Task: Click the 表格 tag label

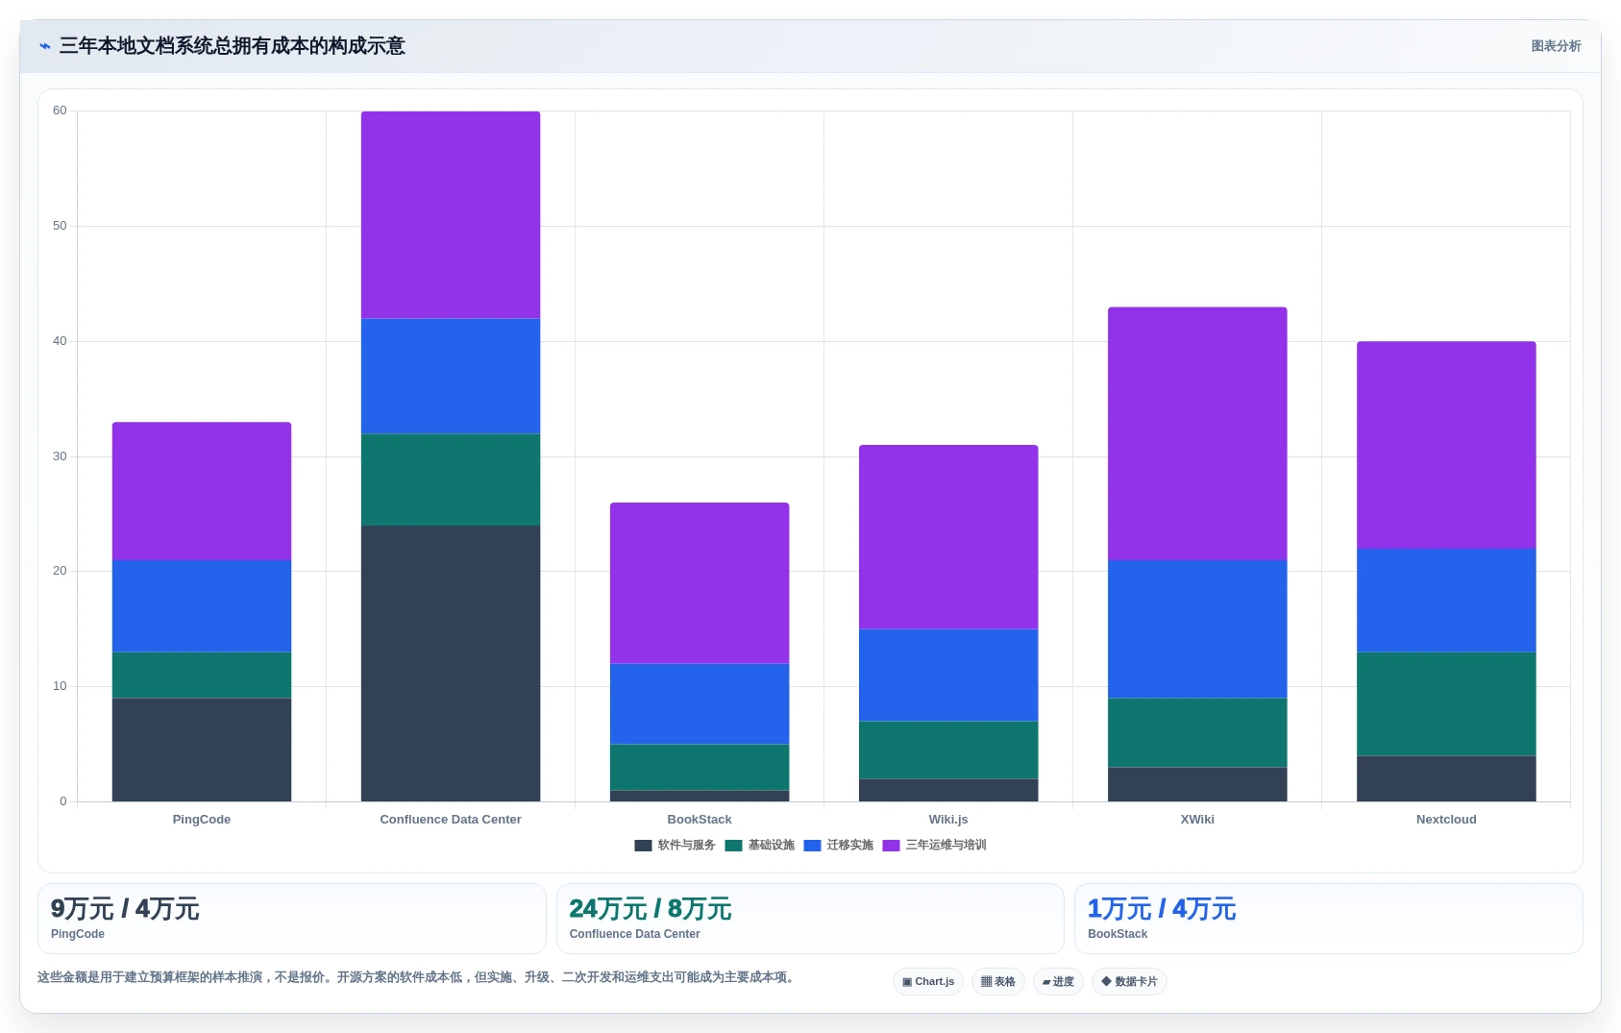Action: tap(1005, 982)
